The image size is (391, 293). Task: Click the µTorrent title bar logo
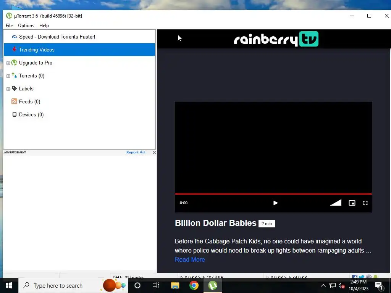pyautogui.click(x=9, y=16)
